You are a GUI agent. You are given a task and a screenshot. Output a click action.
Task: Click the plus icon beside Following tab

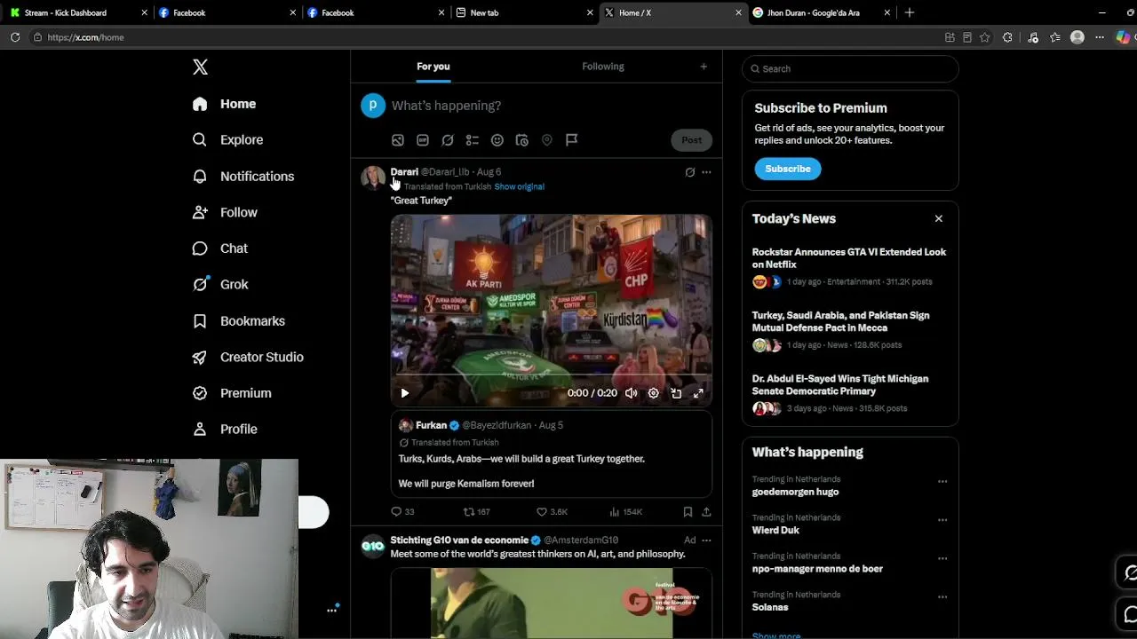704,67
